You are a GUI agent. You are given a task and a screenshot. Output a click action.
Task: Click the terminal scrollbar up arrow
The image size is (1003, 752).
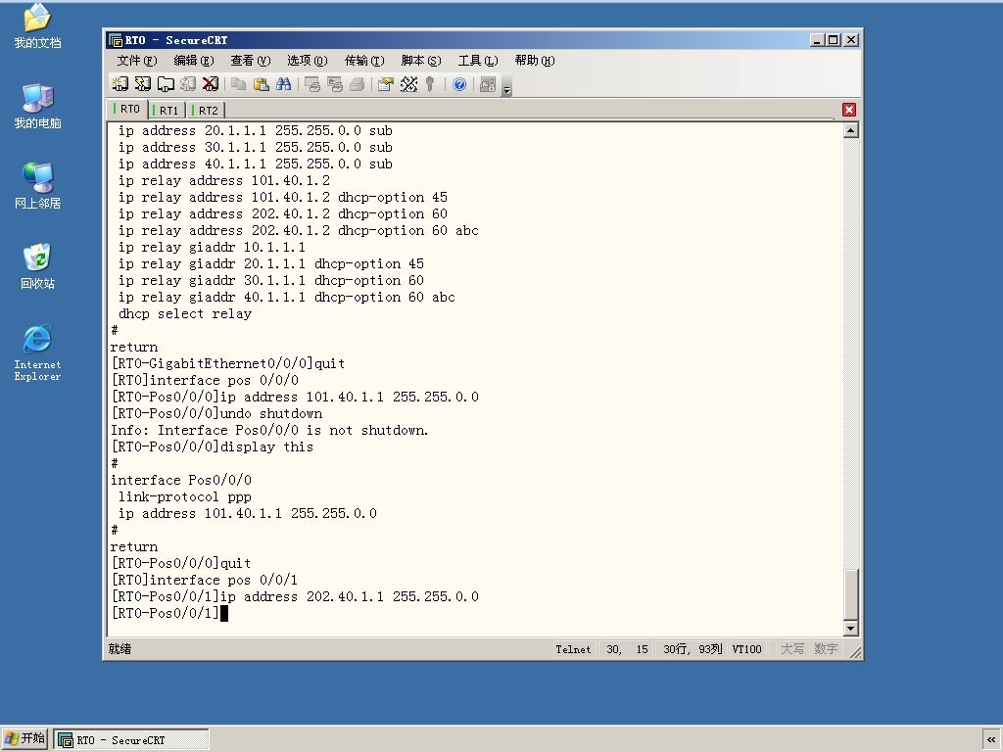coord(851,130)
